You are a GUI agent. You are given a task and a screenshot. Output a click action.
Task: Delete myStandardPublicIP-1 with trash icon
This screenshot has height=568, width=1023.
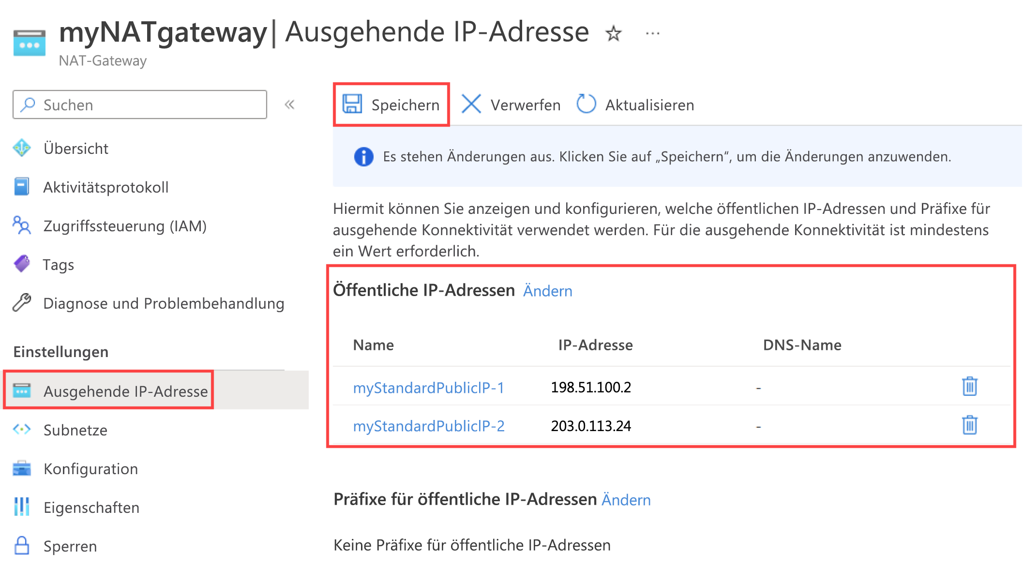click(969, 386)
